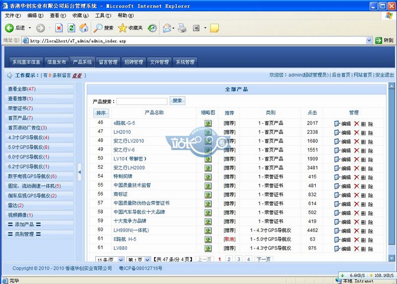This screenshot has height=284, width=397.
Task: Click the Mail envelope icon
Action: click(x=167, y=28)
